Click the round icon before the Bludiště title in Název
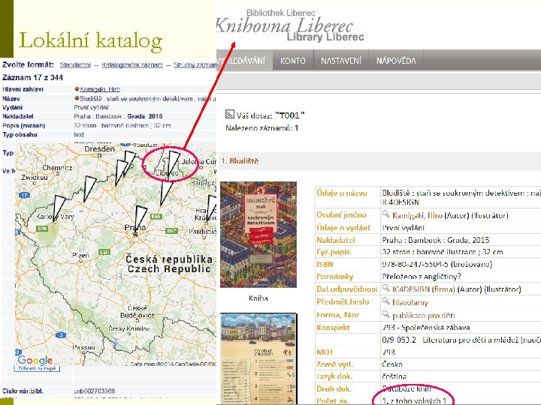The height and width of the screenshot is (405, 541). (77, 98)
